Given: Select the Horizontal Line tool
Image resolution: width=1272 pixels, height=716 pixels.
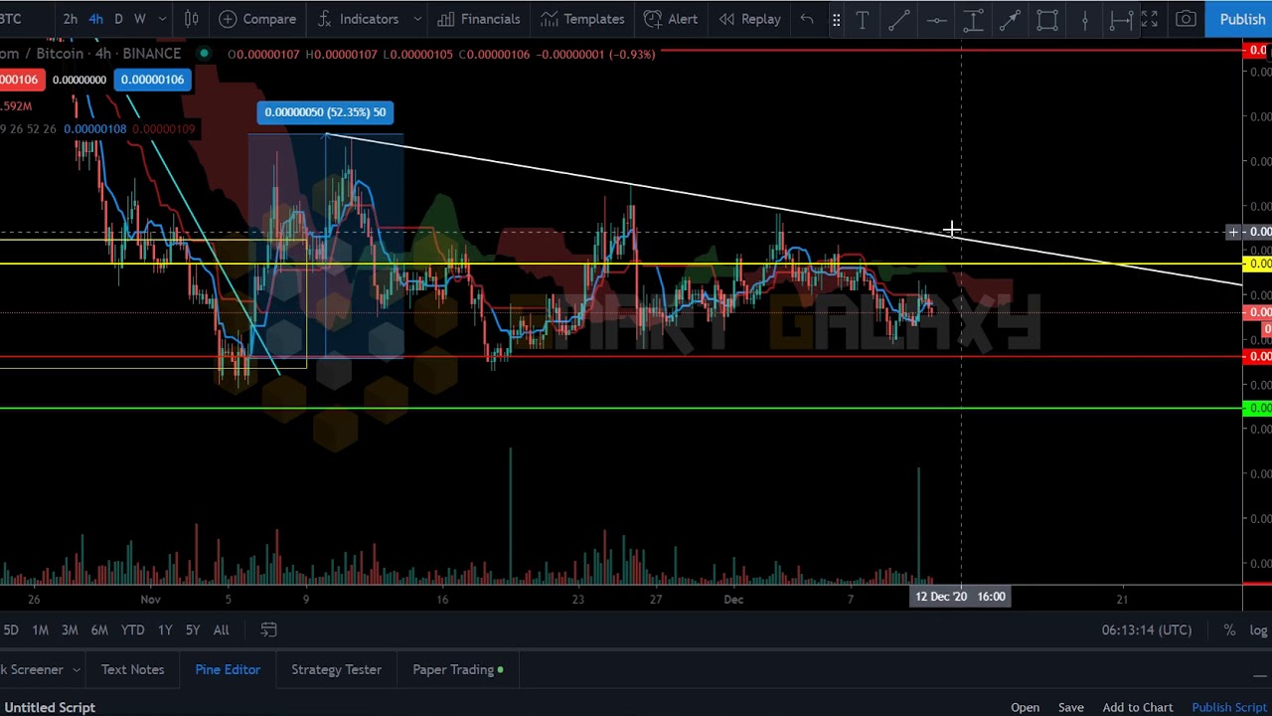Looking at the screenshot, I should click(x=936, y=19).
